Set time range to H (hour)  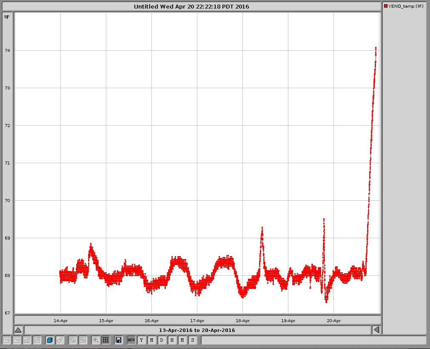172,340
